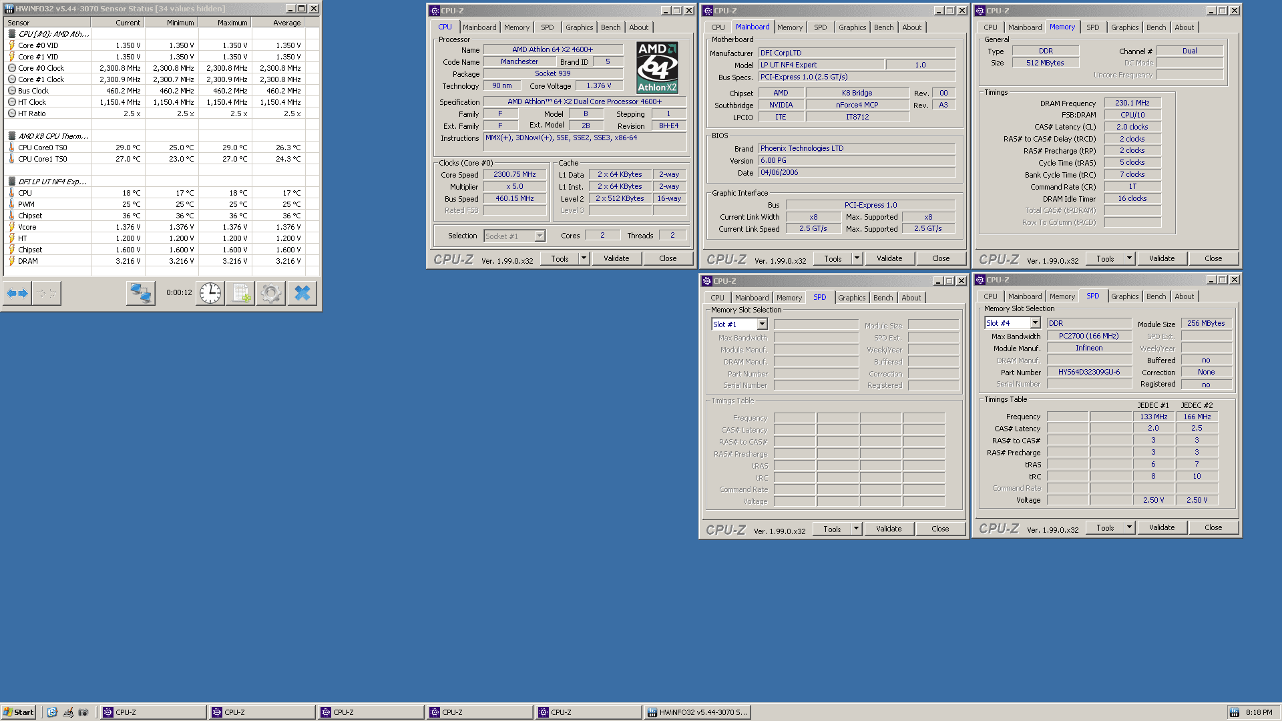1282x721 pixels.
Task: Switch to Memory tab in Slot #1 SPD window
Action: coord(789,298)
